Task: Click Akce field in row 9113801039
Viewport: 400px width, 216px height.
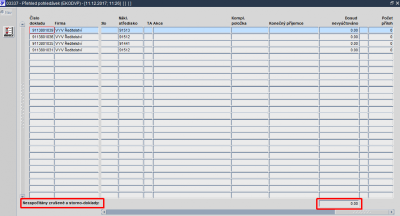Action: [192, 30]
